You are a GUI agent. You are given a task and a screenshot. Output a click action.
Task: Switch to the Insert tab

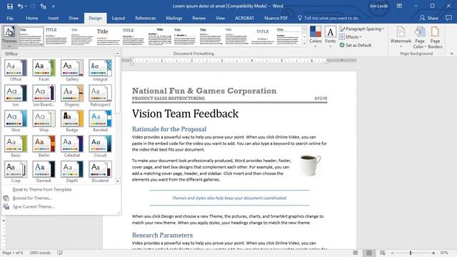coord(53,18)
